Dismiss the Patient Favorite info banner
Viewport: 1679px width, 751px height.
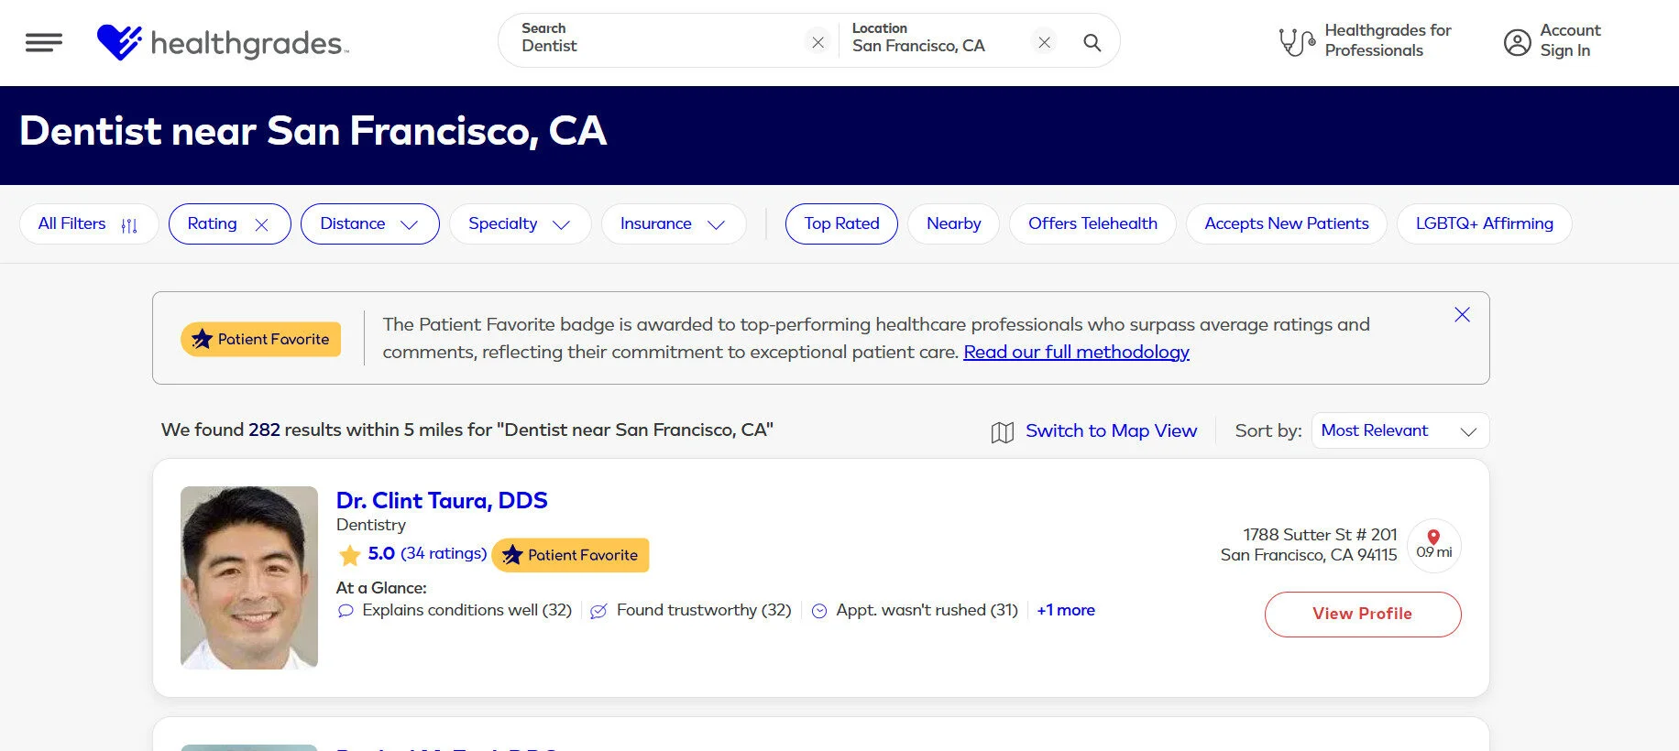point(1462,314)
